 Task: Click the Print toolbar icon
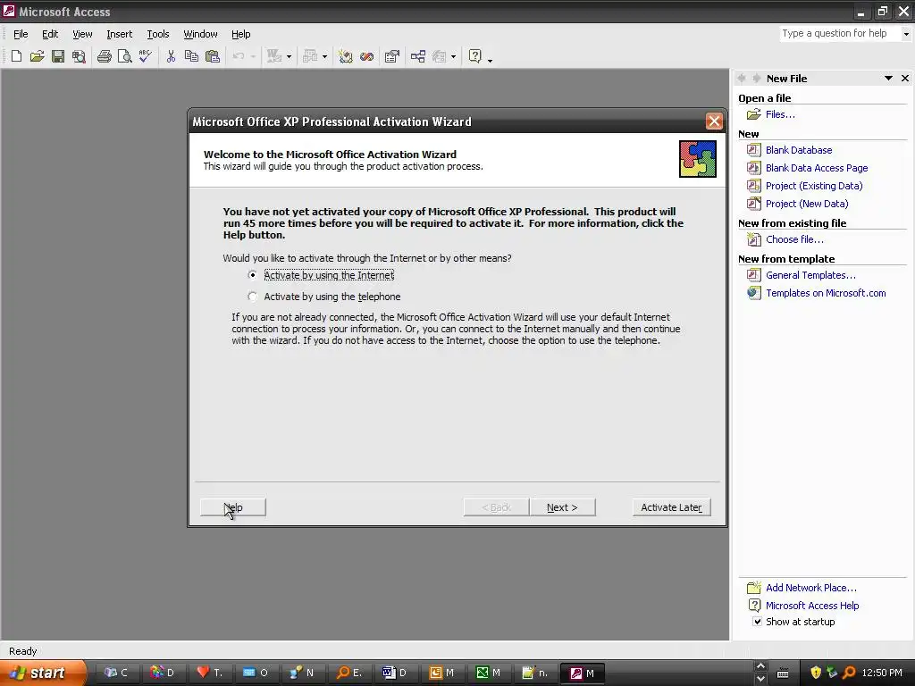(x=105, y=56)
